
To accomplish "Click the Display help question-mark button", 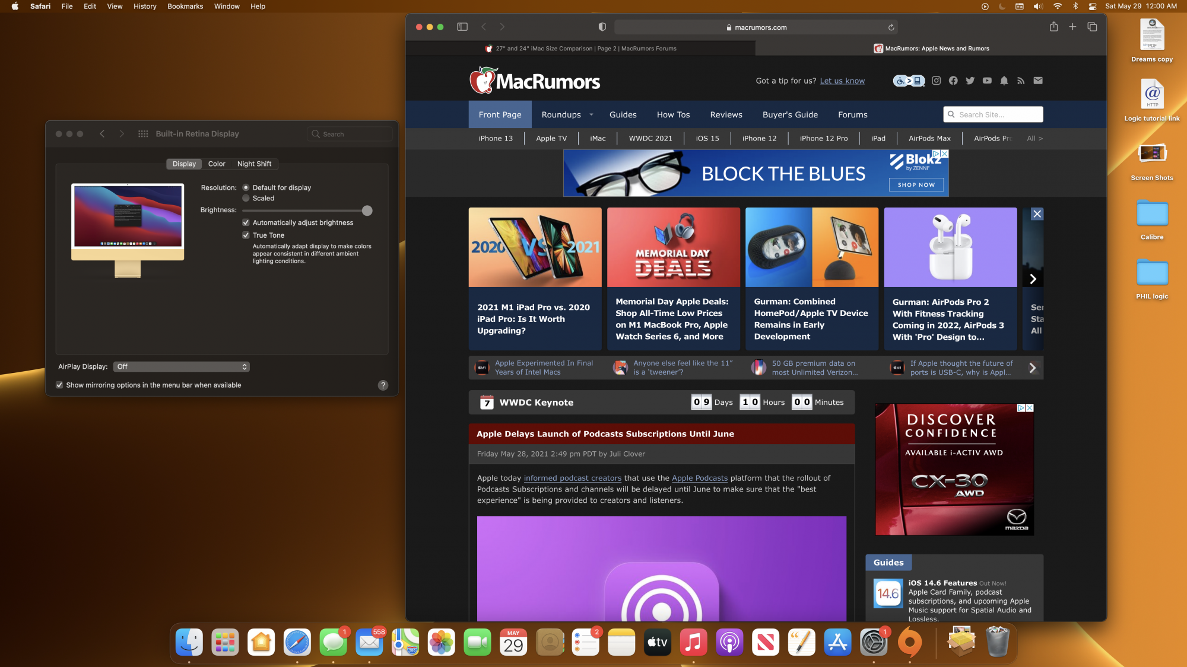I will [383, 385].
